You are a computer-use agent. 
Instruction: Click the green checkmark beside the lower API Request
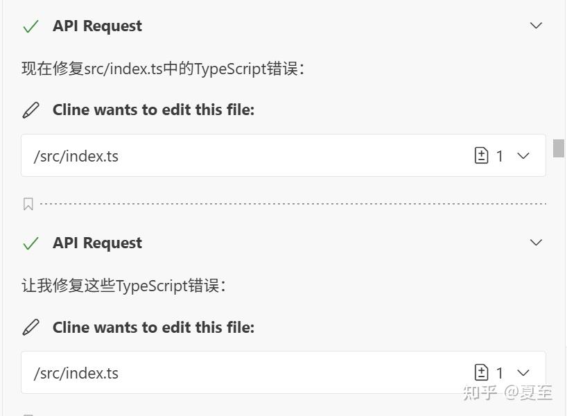[x=30, y=243]
